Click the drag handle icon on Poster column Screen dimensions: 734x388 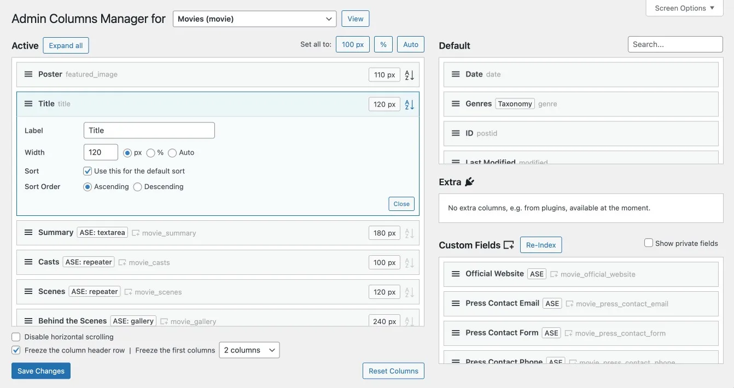coord(28,74)
